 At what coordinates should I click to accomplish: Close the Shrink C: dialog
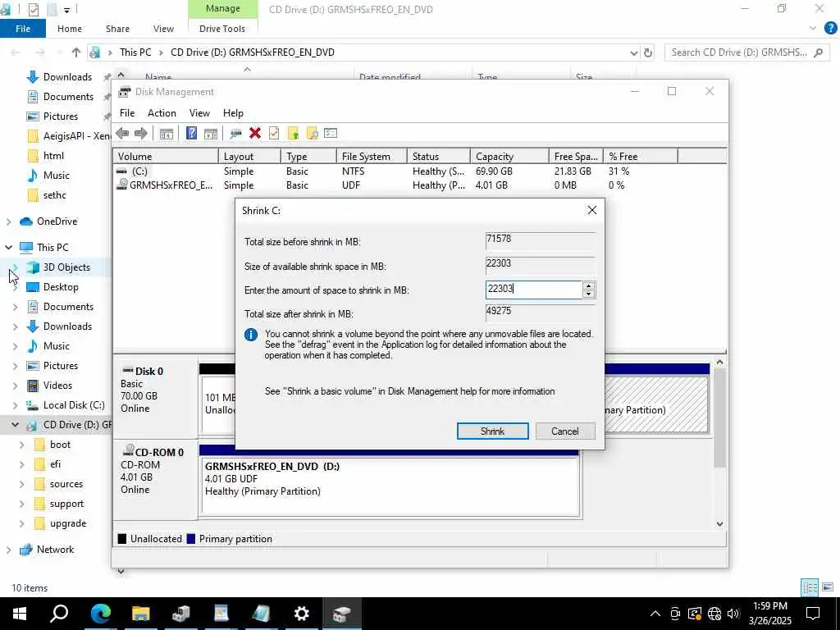592,210
